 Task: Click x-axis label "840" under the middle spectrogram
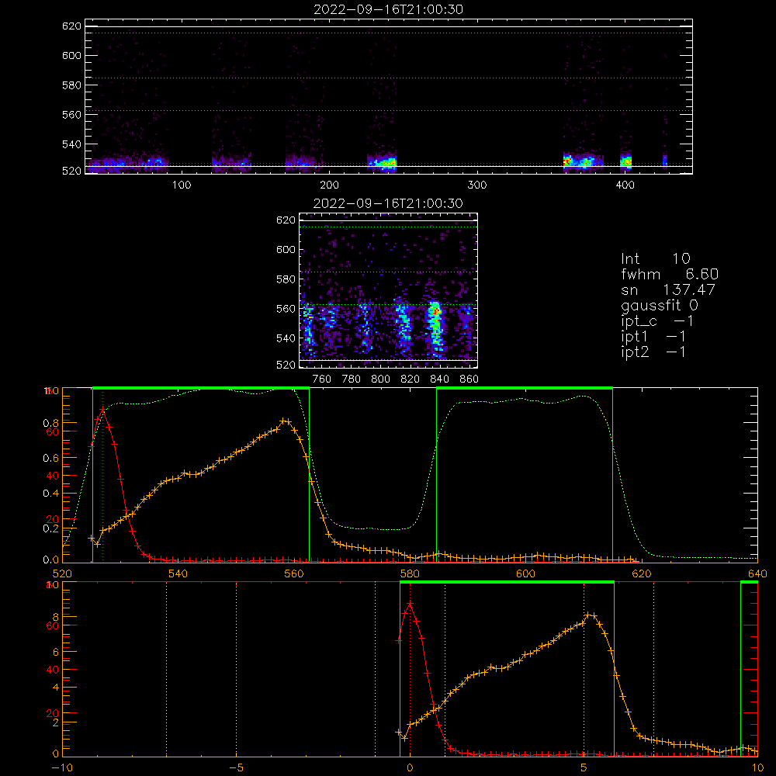click(439, 379)
